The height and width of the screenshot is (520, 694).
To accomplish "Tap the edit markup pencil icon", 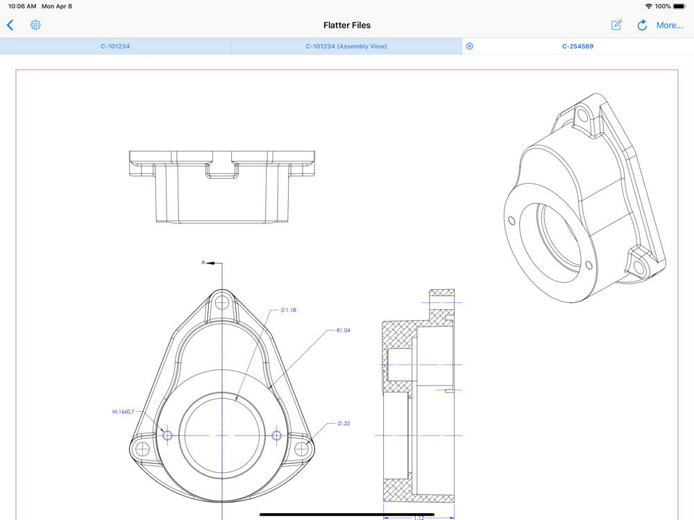I will [x=616, y=25].
